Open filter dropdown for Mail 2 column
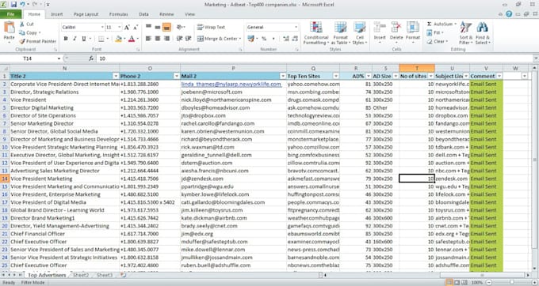 click(x=282, y=76)
